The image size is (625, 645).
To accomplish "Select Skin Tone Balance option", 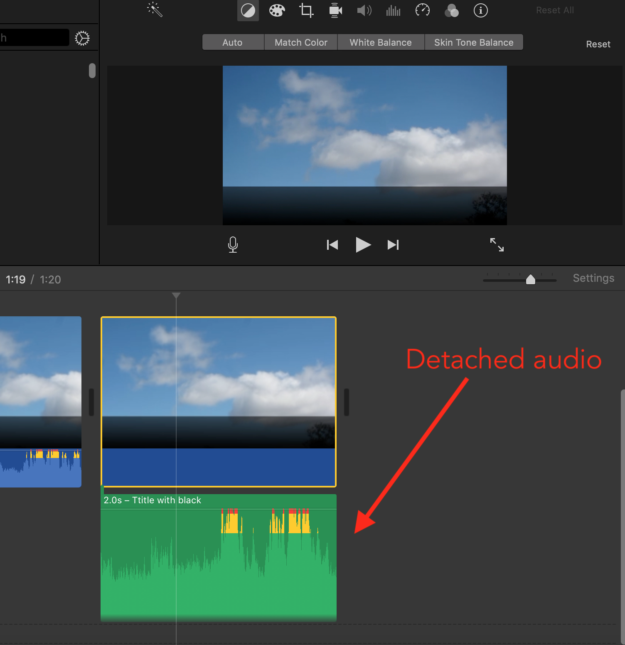I will 474,42.
